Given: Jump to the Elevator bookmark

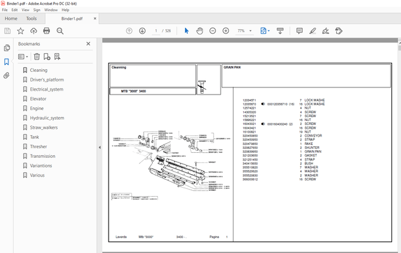Looking at the screenshot, I should 38,99.
